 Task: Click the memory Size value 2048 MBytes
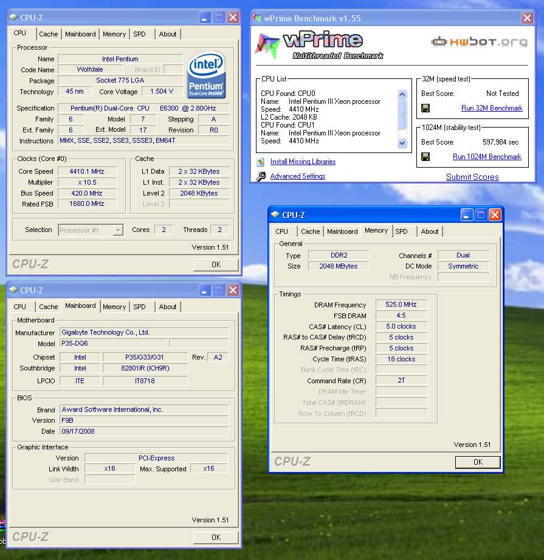point(339,267)
